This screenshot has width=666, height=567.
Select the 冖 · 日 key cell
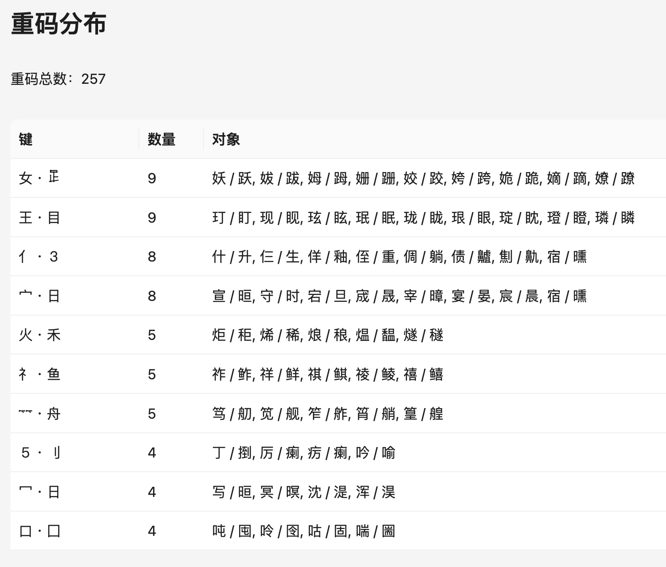click(39, 492)
